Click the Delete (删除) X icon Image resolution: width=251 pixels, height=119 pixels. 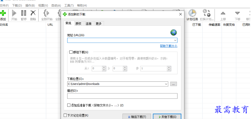point(33,13)
